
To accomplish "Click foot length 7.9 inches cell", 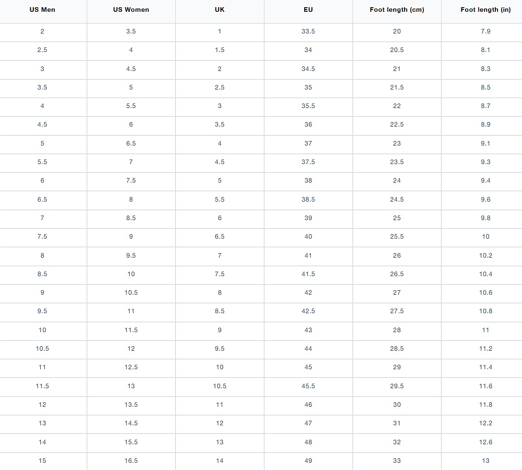I will [485, 31].
